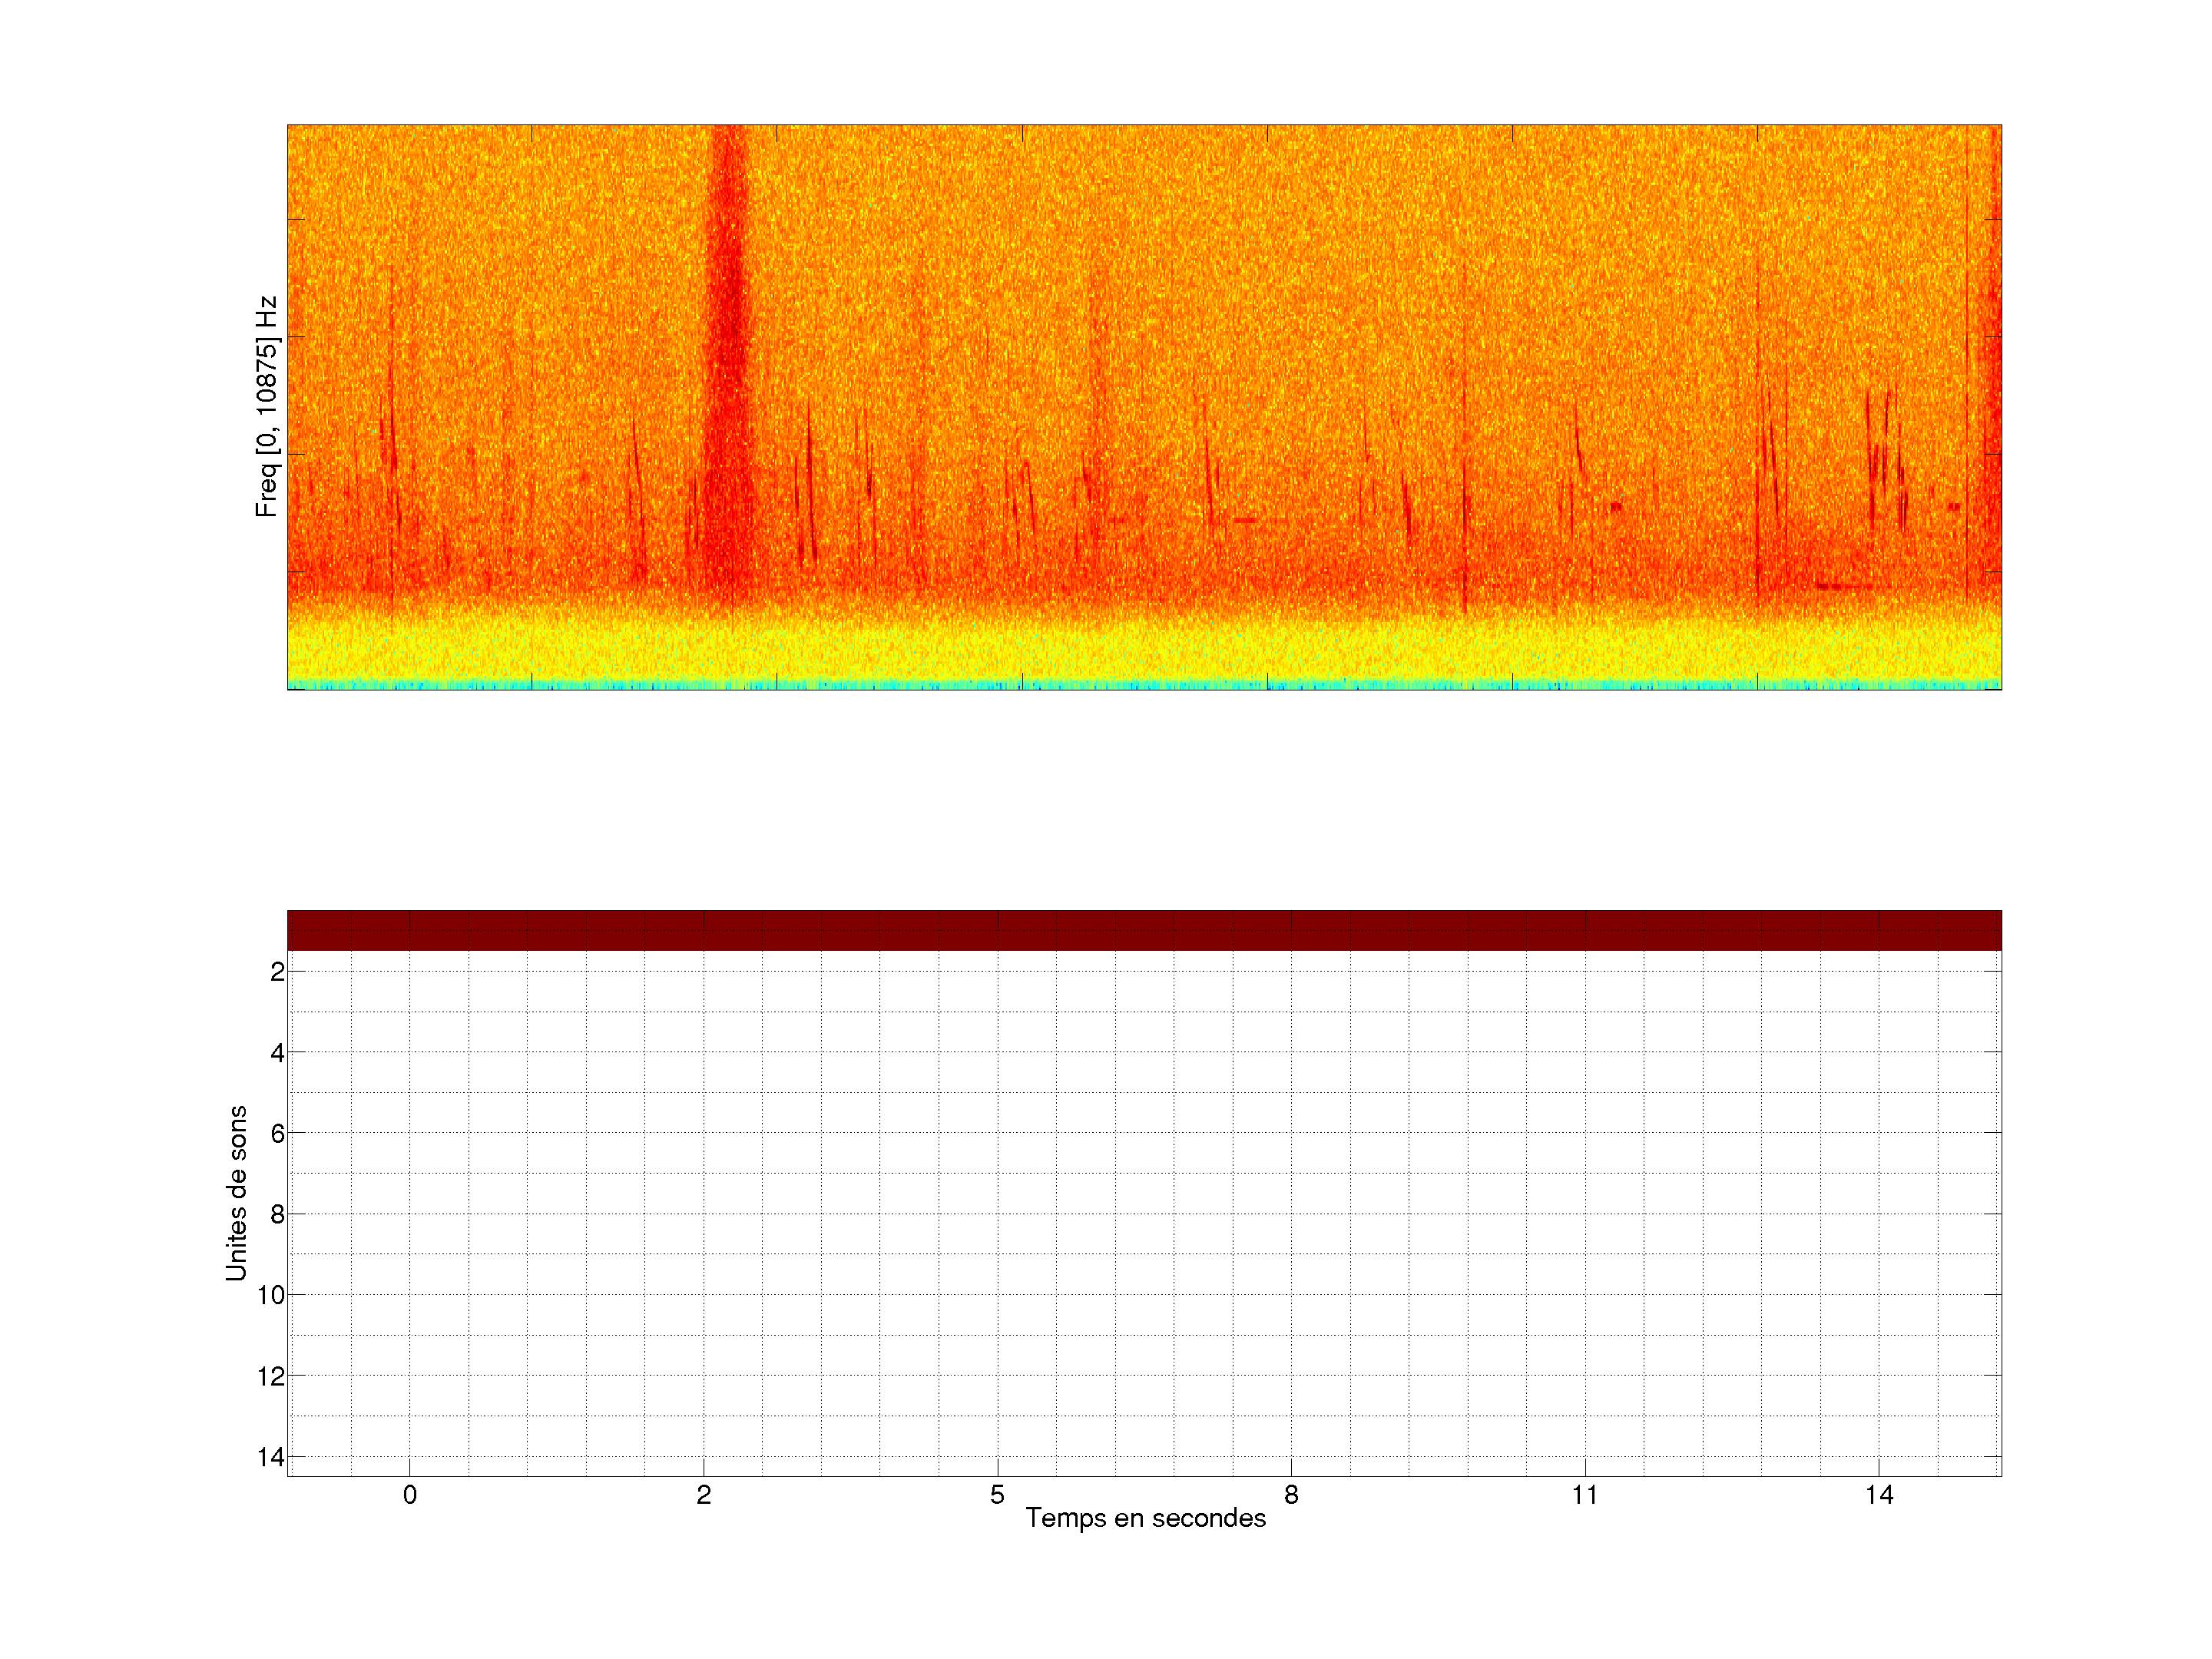Click y-axis tick label '6' of lower plot

point(277,1134)
